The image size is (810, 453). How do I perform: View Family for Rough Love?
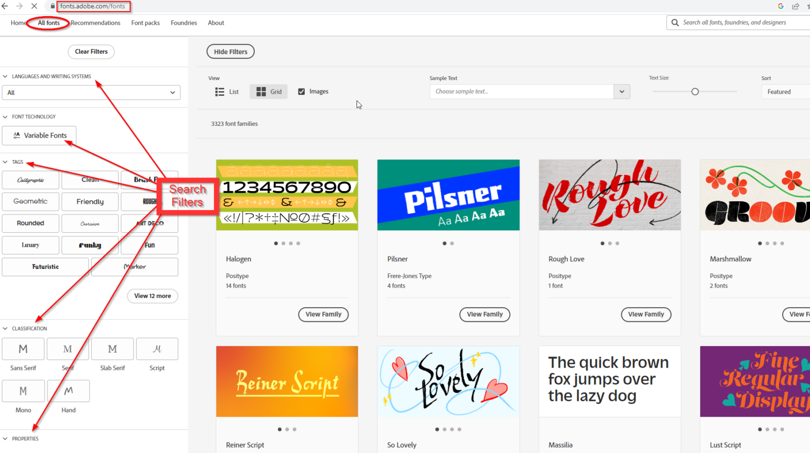646,314
